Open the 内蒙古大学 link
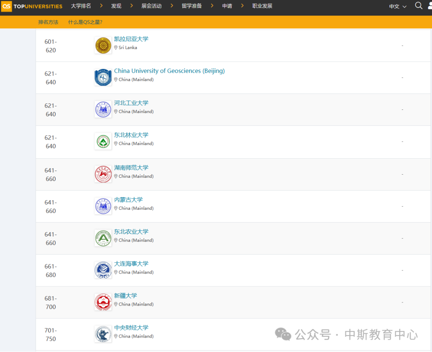The width and height of the screenshot is (432, 352). [128, 199]
